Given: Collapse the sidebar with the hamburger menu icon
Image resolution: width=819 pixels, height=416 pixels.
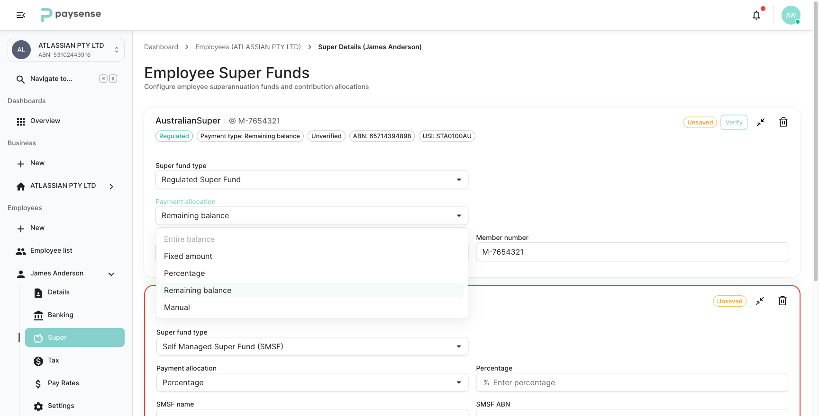Looking at the screenshot, I should (x=21, y=15).
